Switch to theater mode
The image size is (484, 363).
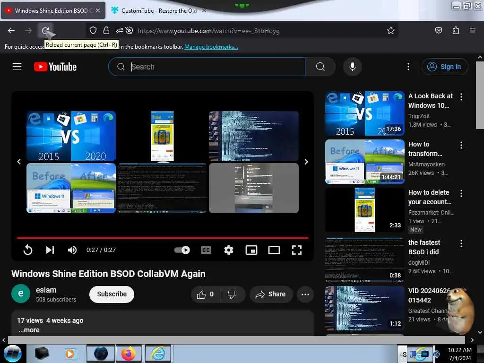(x=274, y=250)
